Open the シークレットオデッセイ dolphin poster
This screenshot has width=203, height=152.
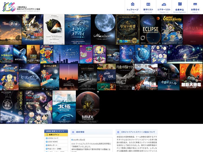click(x=6, y=54)
